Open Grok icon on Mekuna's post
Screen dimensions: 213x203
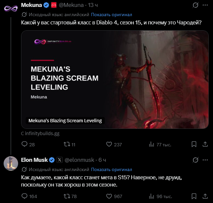pos(195,5)
